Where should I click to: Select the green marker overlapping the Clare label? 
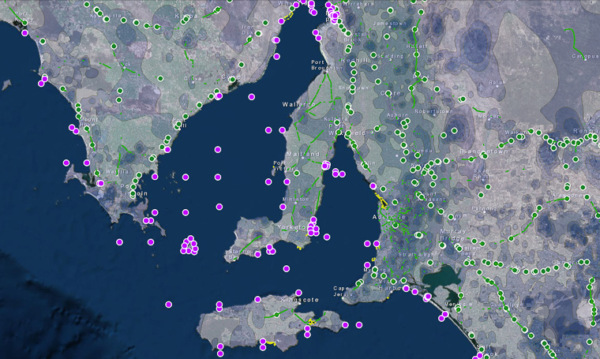[388, 93]
